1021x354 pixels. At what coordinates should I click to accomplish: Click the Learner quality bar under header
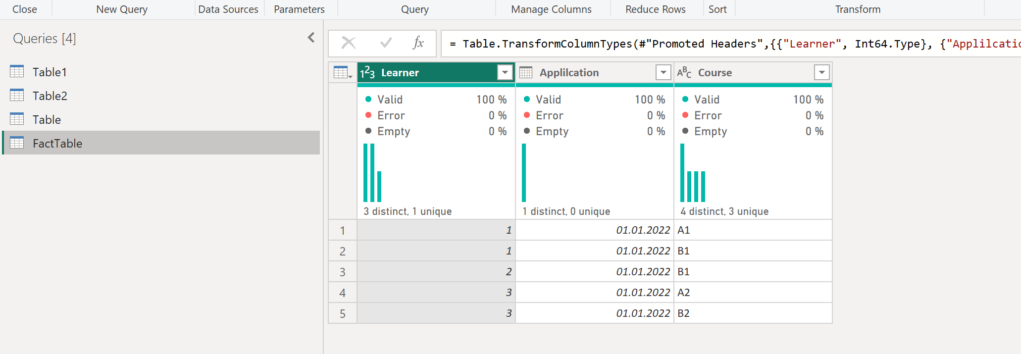click(436, 85)
